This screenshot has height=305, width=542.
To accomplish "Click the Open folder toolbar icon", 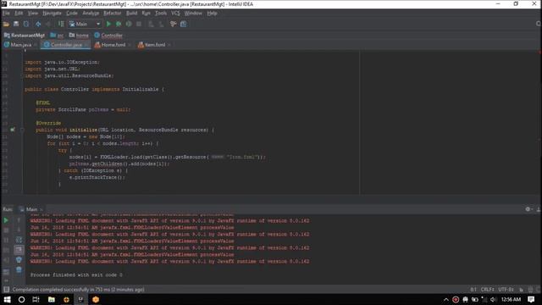I will click(x=6, y=24).
